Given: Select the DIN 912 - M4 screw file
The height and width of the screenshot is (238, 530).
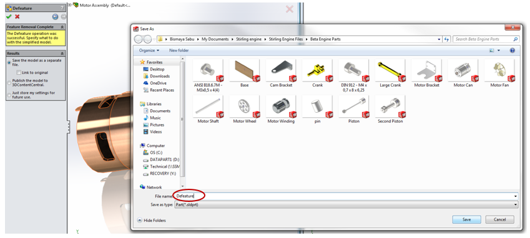Looking at the screenshot, I should [353, 76].
